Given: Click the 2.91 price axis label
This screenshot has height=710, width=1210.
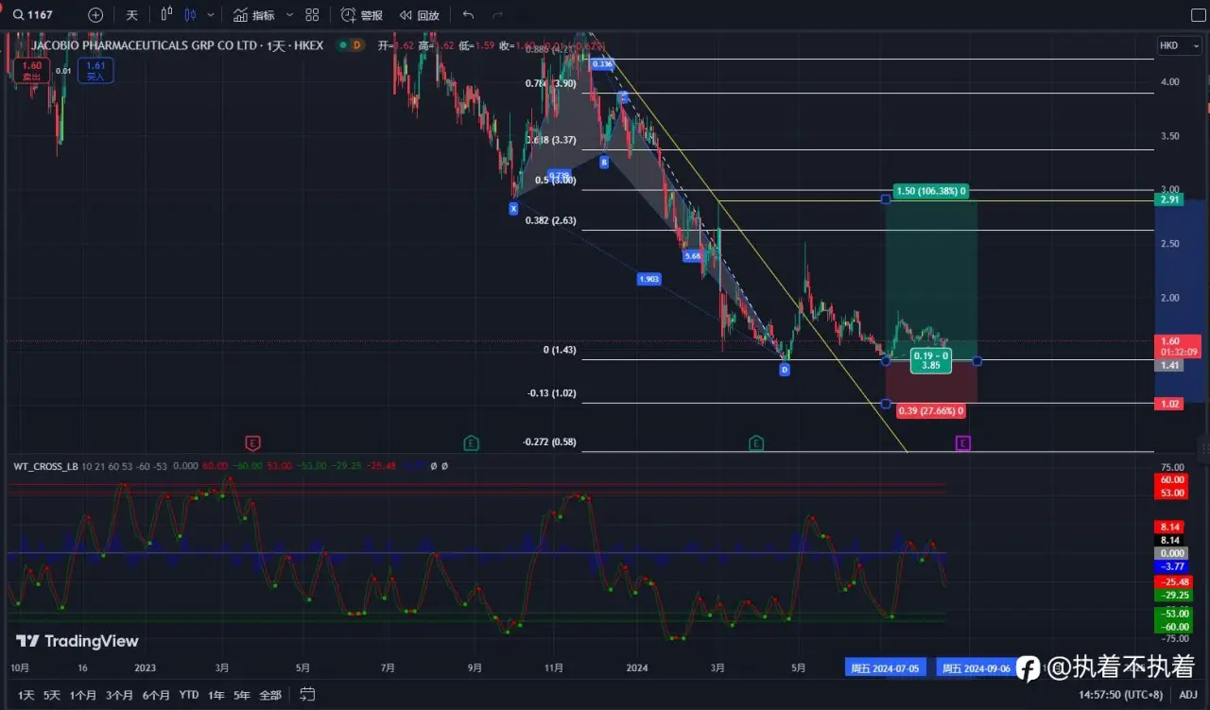Looking at the screenshot, I should (x=1171, y=200).
